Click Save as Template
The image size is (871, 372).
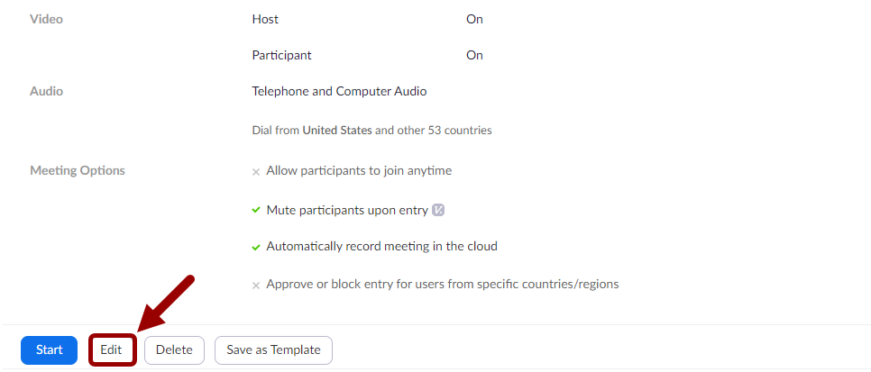tap(273, 349)
